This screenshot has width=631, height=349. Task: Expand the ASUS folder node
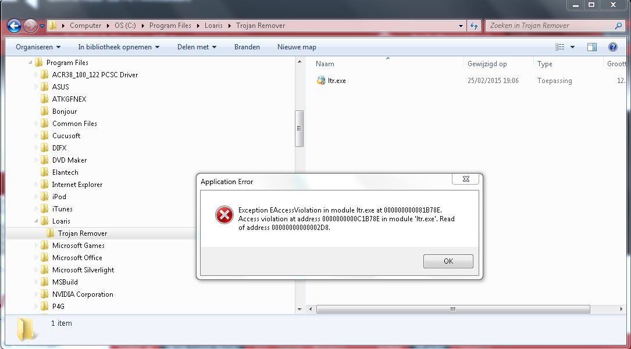[x=36, y=87]
